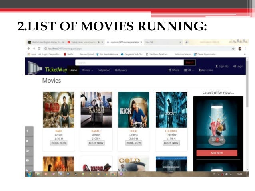Click red ADD NOW offer button
This screenshot has width=255, height=191.
217,153
